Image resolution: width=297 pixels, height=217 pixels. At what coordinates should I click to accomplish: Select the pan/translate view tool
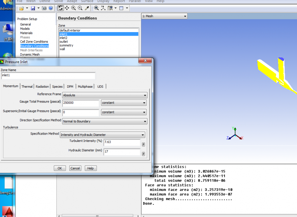tap(67, 8)
